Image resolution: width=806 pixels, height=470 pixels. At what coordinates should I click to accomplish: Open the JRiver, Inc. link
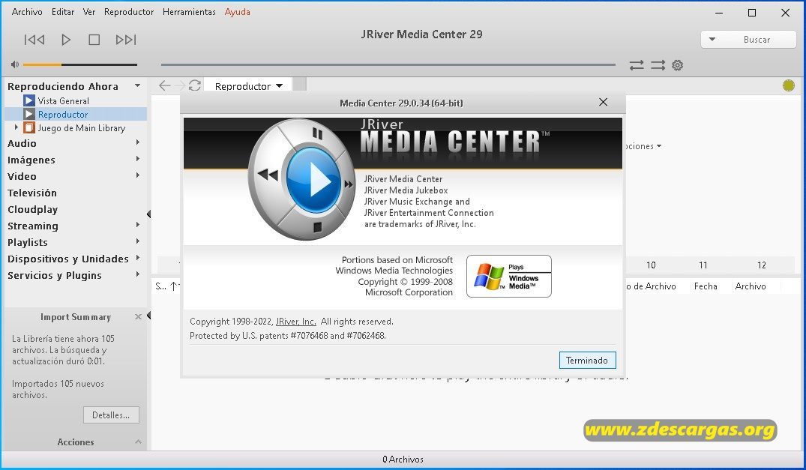pyautogui.click(x=295, y=322)
